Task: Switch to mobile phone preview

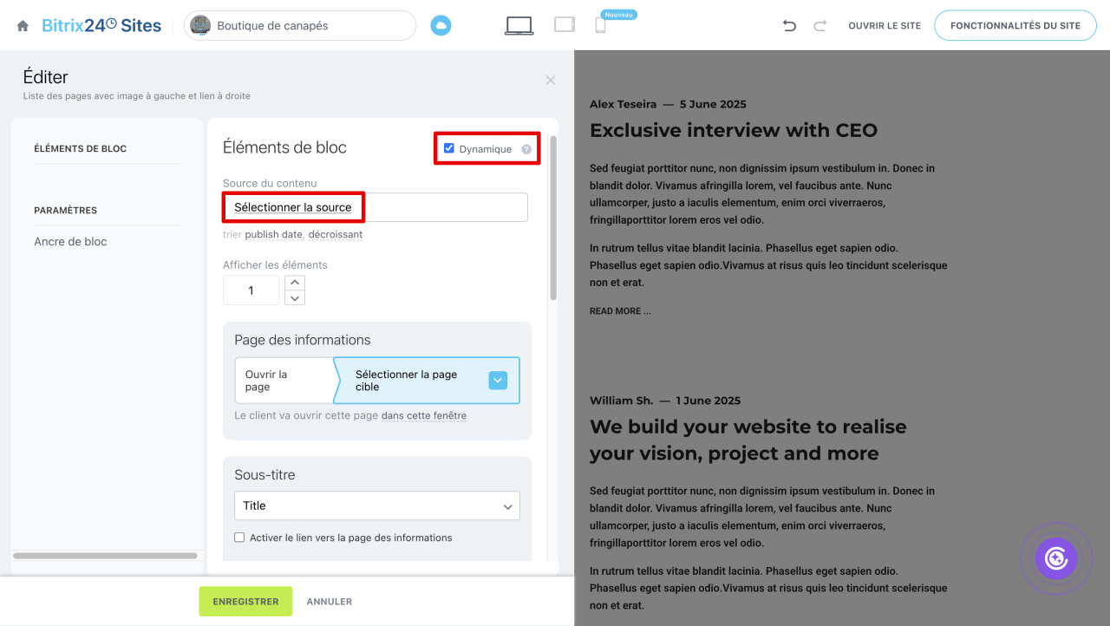Action: click(600, 25)
